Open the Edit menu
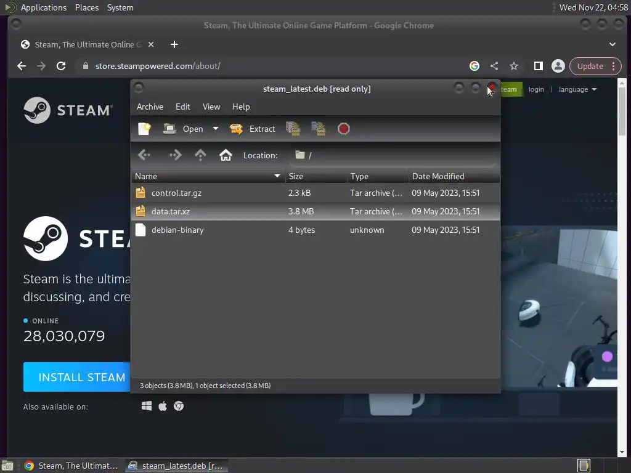Screen dimensions: 631x473 tap(182, 107)
